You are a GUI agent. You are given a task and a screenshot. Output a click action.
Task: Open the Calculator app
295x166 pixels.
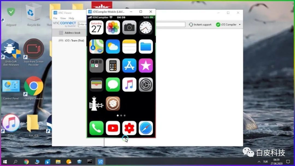[x=113, y=66]
